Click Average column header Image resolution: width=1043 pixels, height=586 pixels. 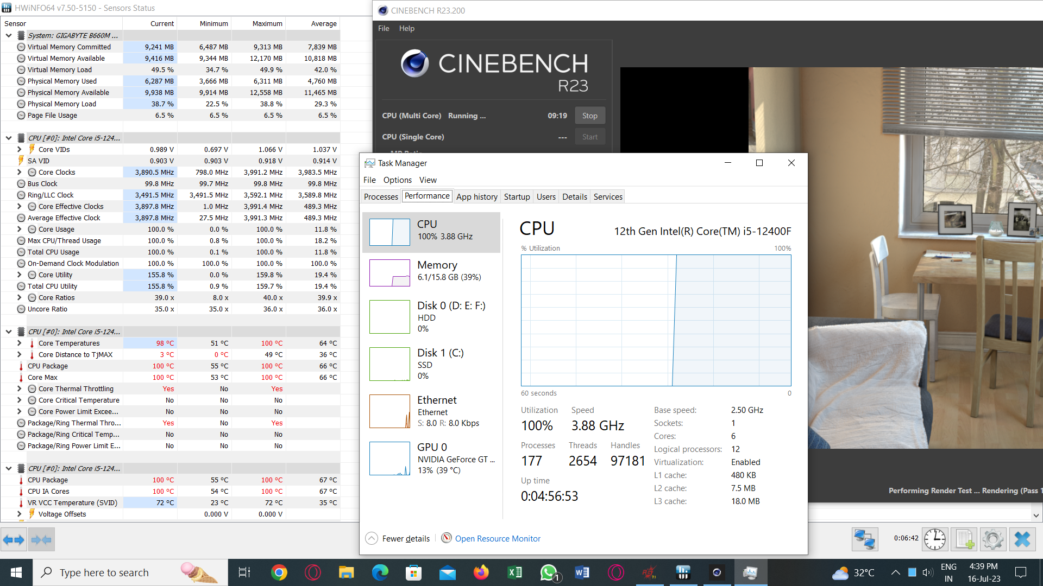point(313,23)
